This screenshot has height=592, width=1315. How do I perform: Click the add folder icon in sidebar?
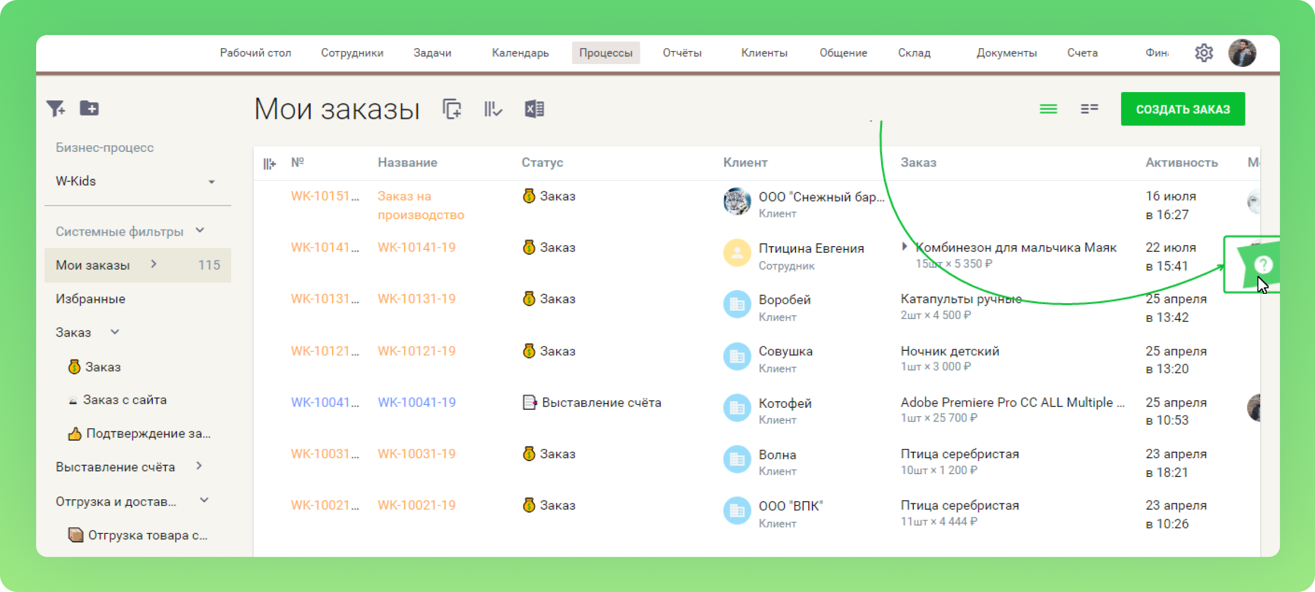point(89,108)
